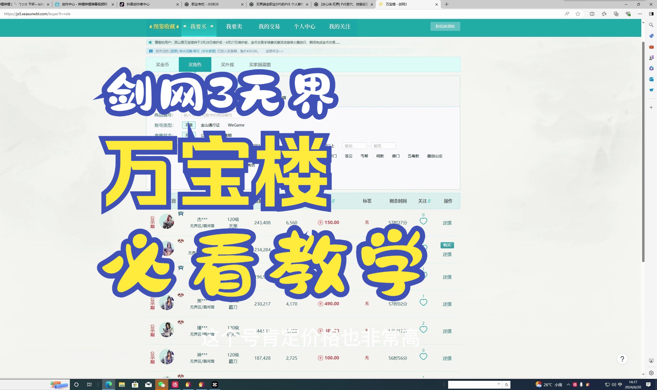Open Microsoft Store from the taskbar

[135, 385]
